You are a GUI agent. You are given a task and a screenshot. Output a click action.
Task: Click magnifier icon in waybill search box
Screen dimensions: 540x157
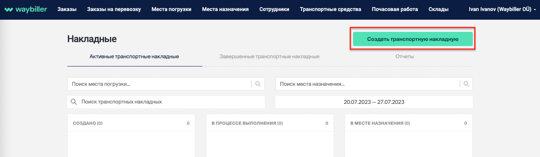point(74,102)
